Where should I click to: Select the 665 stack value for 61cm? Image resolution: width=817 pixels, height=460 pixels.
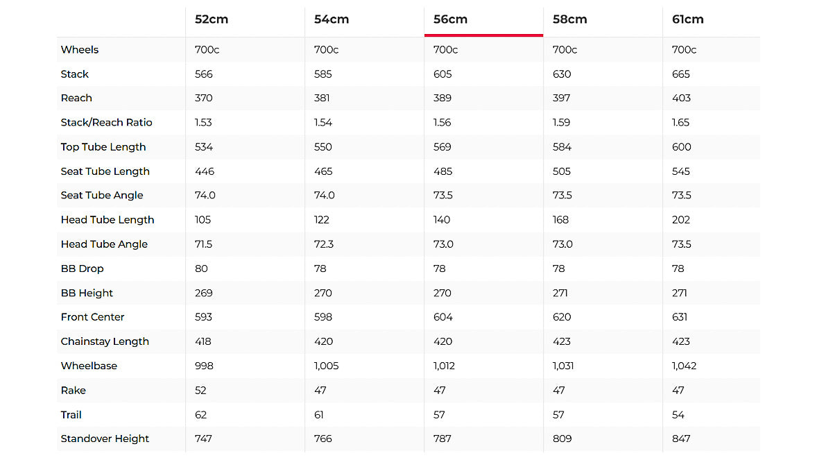click(x=681, y=74)
